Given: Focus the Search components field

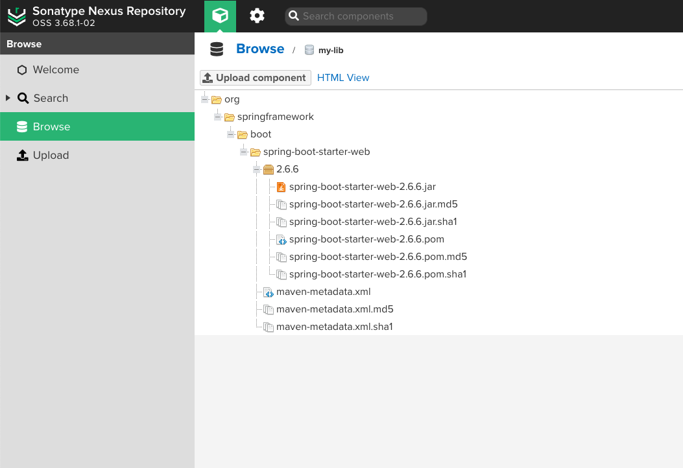Looking at the screenshot, I should pos(356,16).
